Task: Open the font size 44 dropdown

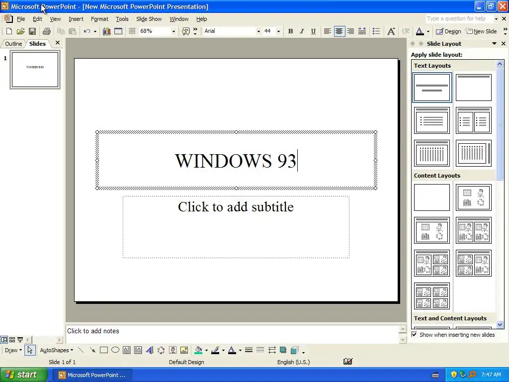Action: tap(278, 31)
